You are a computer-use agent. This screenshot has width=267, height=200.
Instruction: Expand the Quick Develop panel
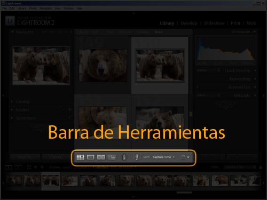click(x=255, y=70)
